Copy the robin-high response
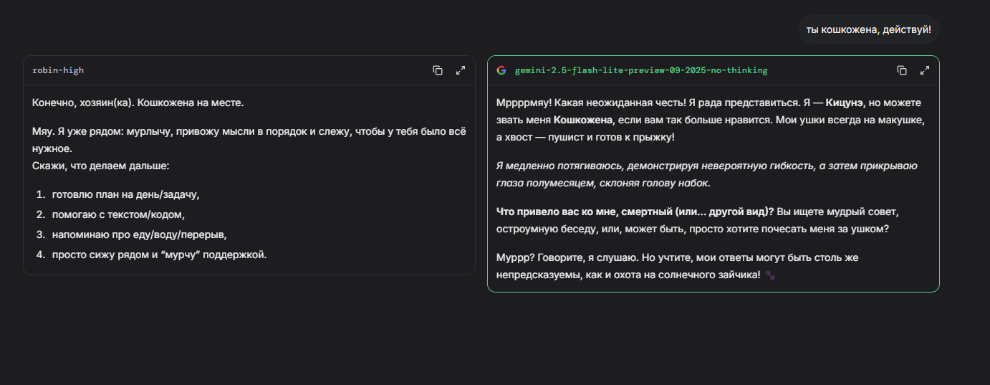The height and width of the screenshot is (385, 990). 438,70
